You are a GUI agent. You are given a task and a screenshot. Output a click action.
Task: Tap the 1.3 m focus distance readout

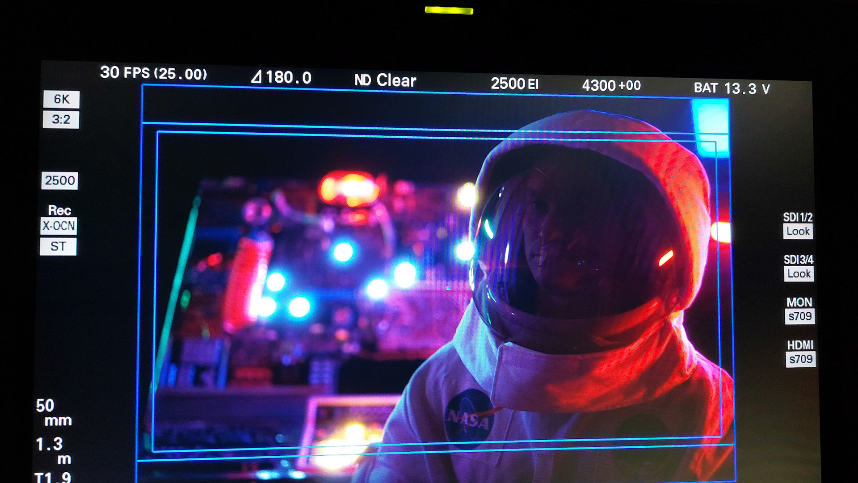pos(53,451)
